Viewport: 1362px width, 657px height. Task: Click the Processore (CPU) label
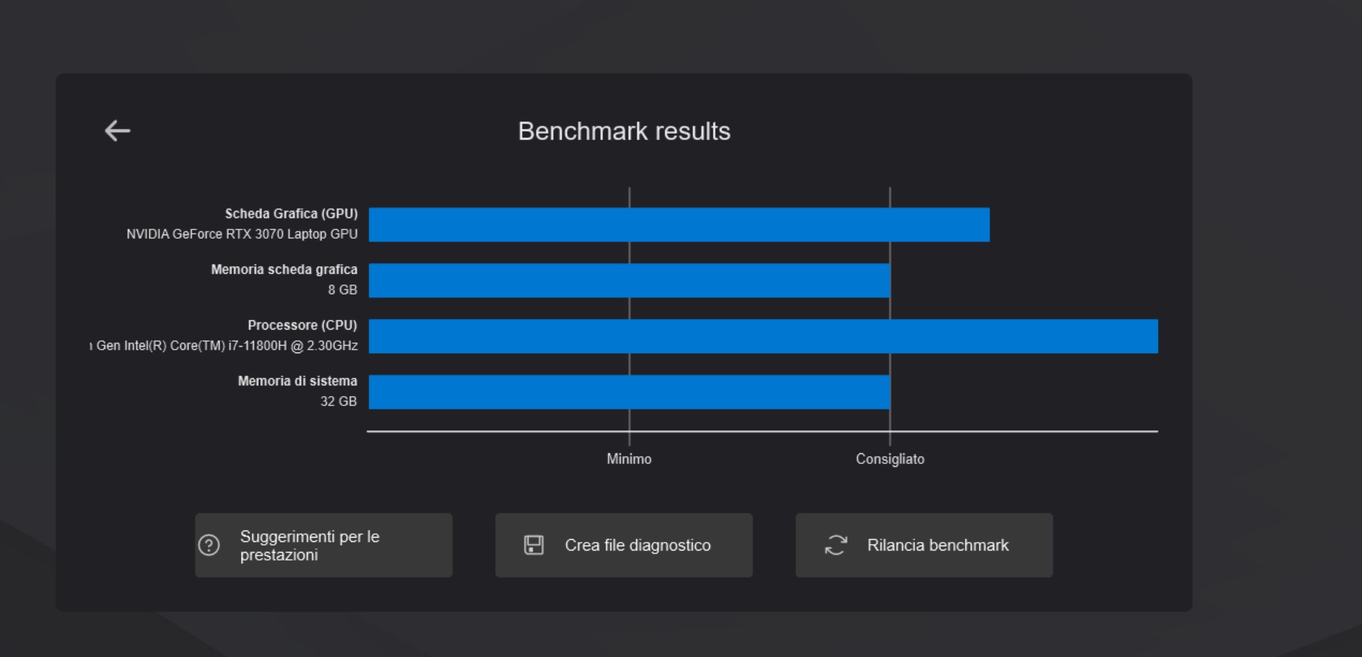coord(302,325)
